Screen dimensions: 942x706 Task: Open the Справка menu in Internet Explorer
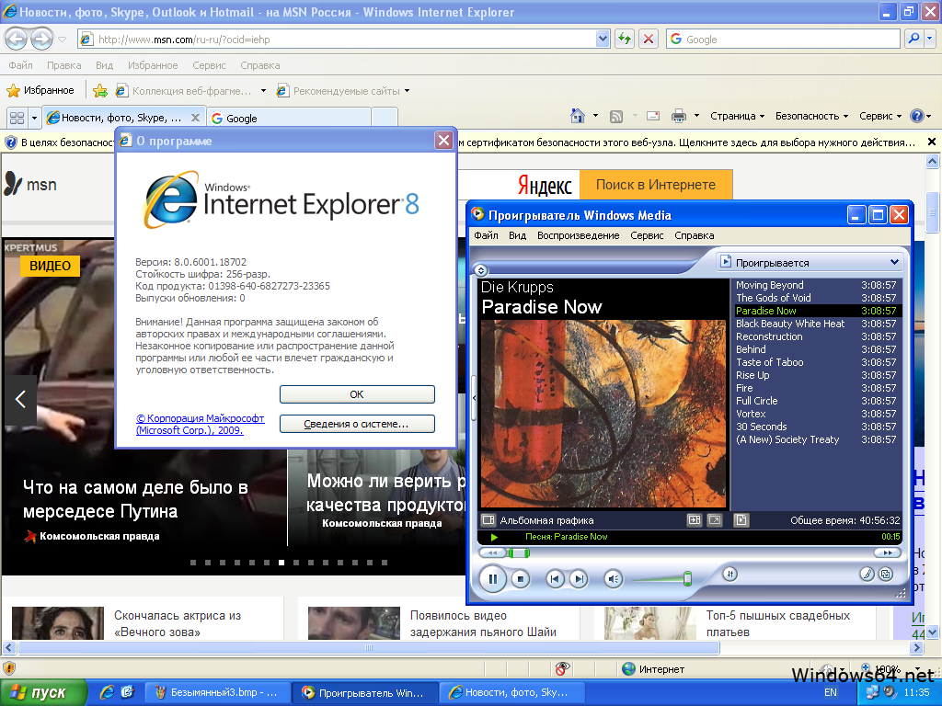pyautogui.click(x=259, y=65)
